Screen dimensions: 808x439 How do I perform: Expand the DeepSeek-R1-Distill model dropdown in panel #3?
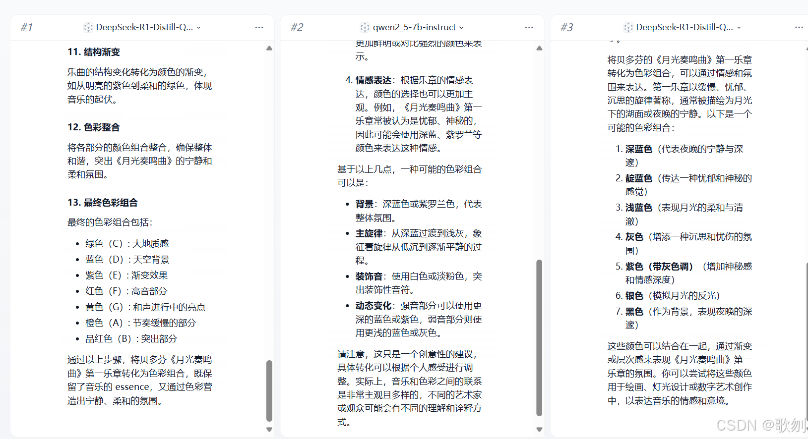click(x=739, y=28)
